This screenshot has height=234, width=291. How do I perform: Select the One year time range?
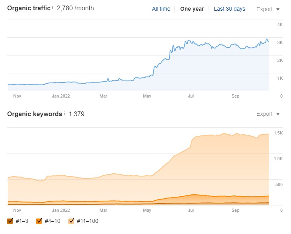click(192, 9)
